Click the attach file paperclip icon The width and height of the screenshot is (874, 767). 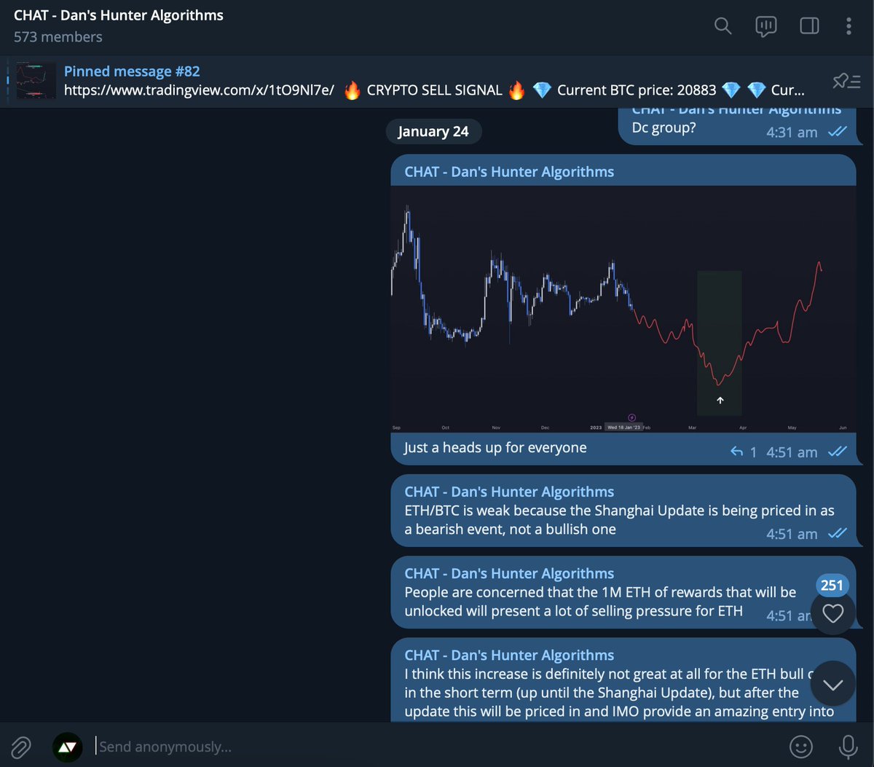tap(20, 746)
